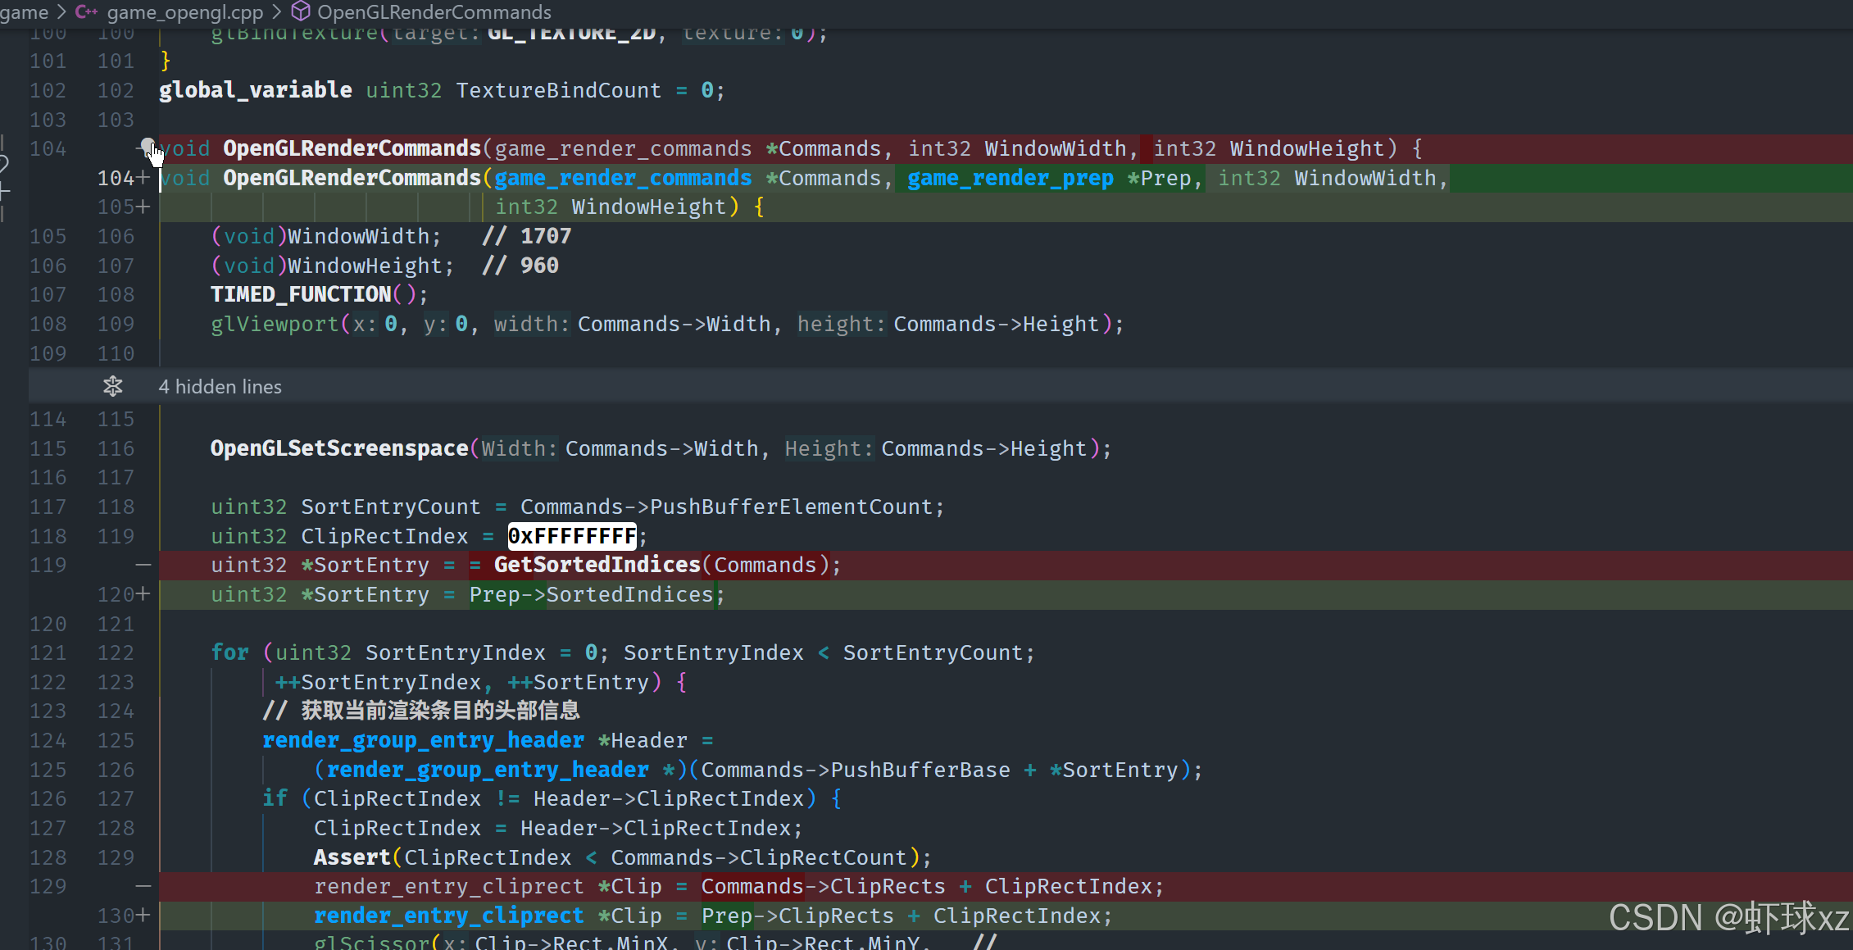The width and height of the screenshot is (1853, 950).
Task: Click the minus marker on removed line 129
Action: [x=143, y=886]
